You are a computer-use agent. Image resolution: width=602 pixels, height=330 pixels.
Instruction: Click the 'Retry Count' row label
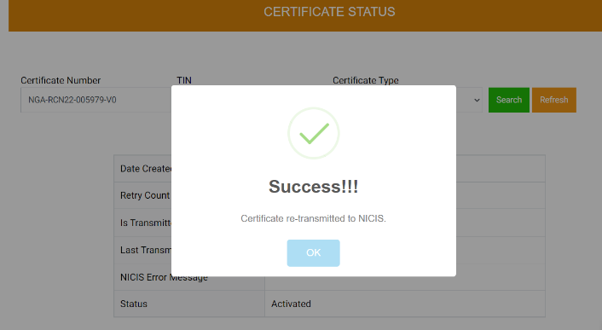[145, 195]
